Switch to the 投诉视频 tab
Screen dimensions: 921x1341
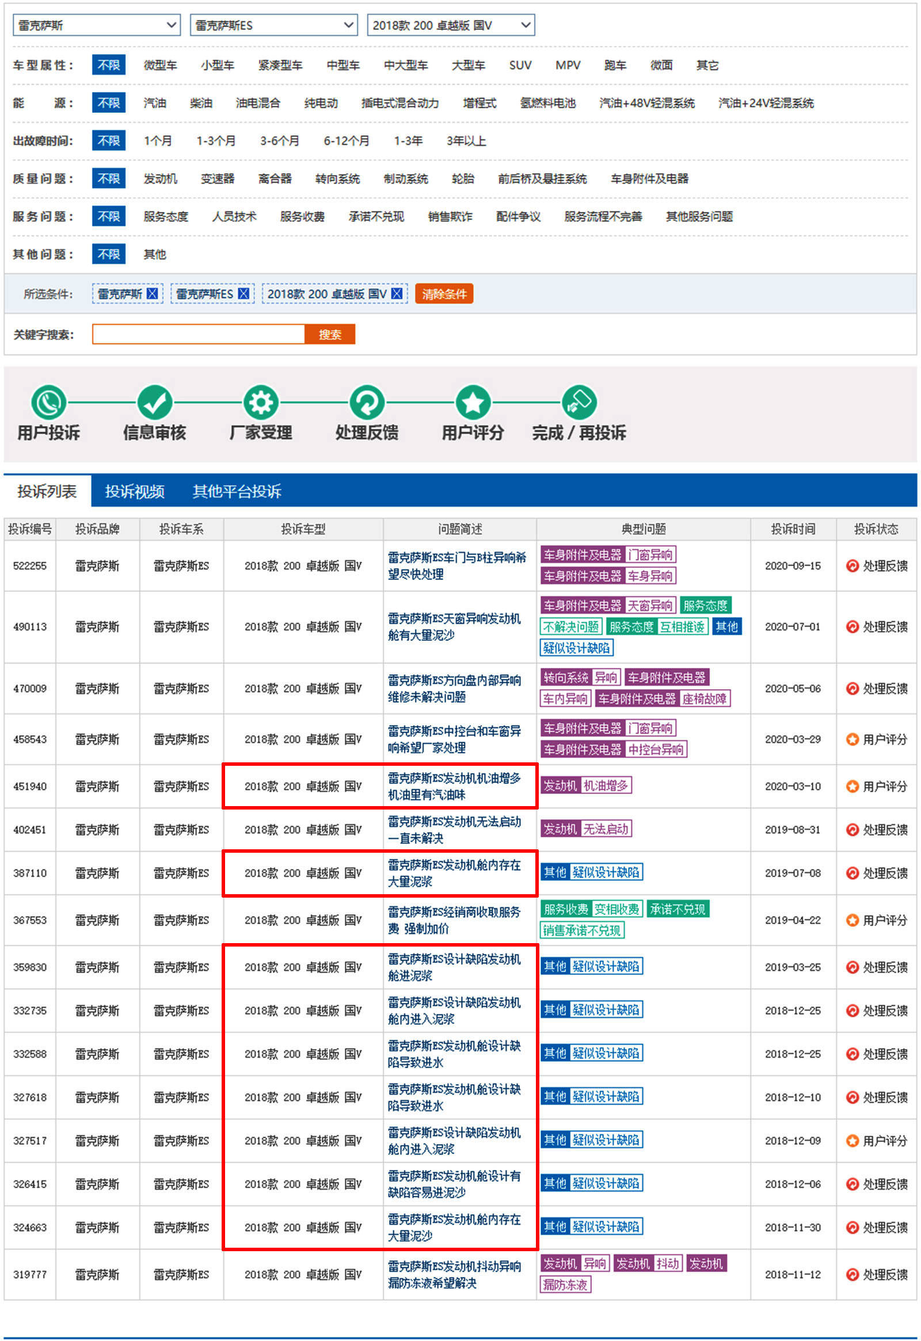(x=135, y=491)
